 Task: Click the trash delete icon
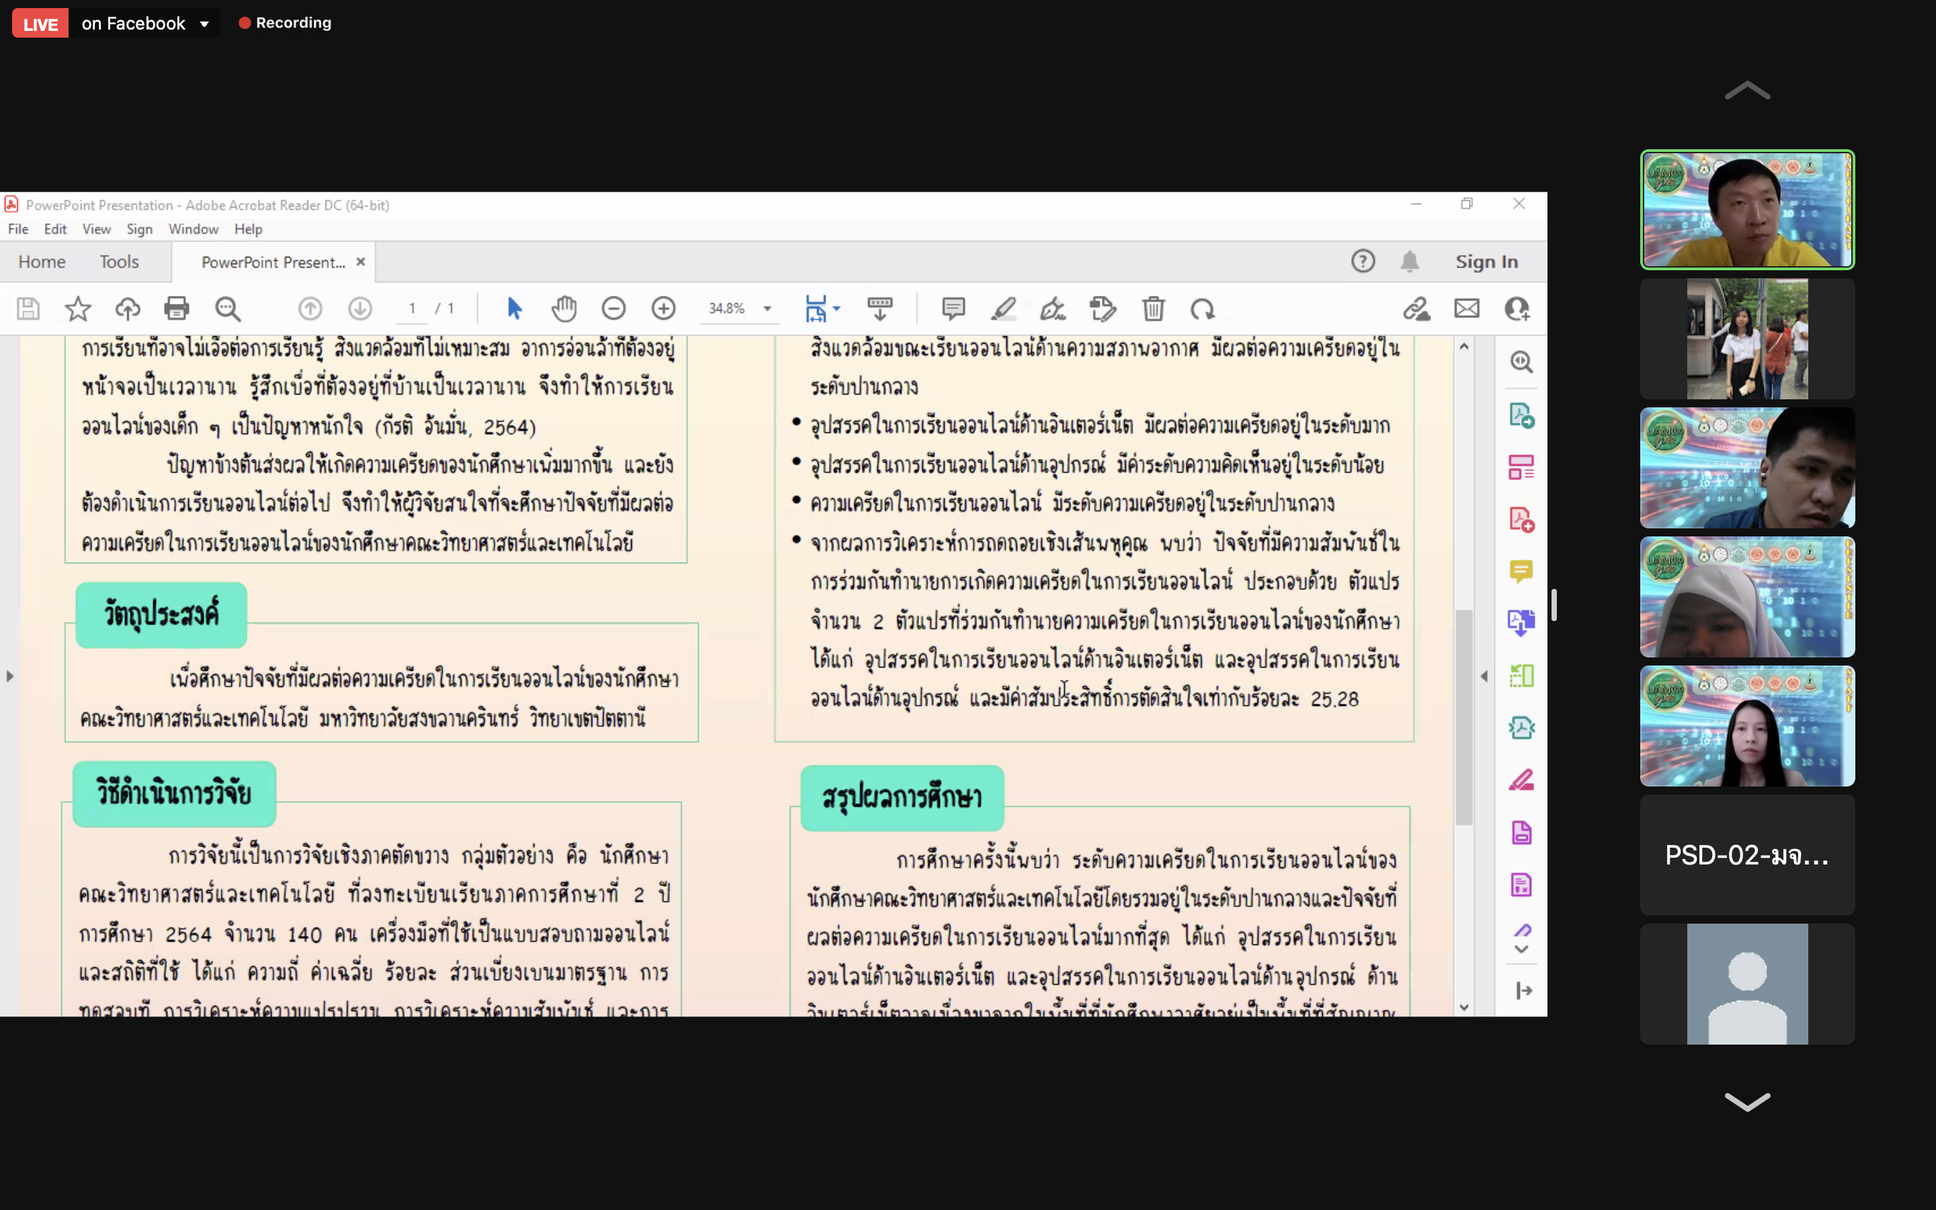tap(1154, 309)
